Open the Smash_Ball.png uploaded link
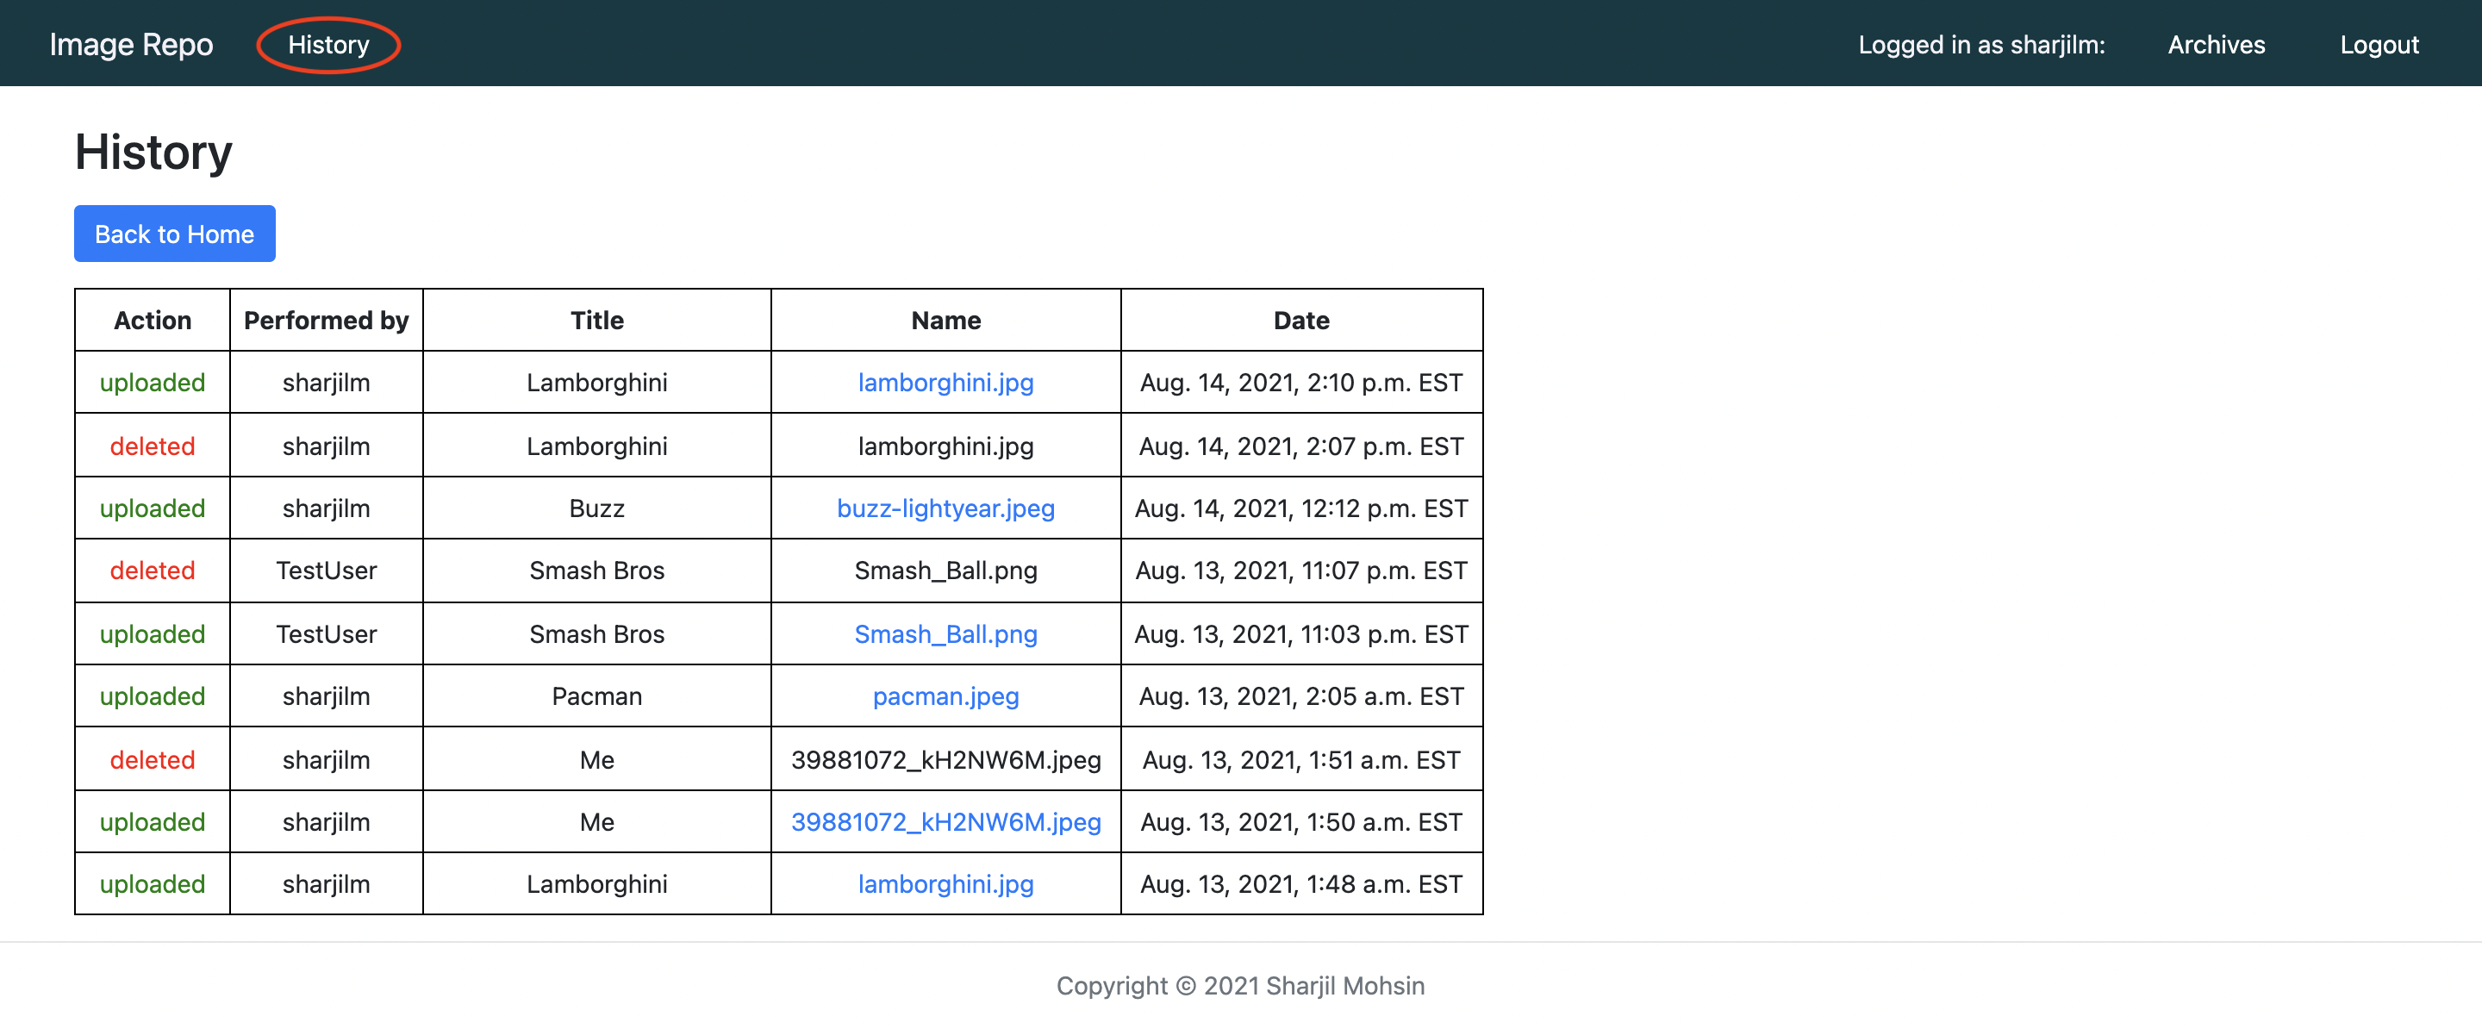This screenshot has width=2482, height=1029. click(945, 634)
